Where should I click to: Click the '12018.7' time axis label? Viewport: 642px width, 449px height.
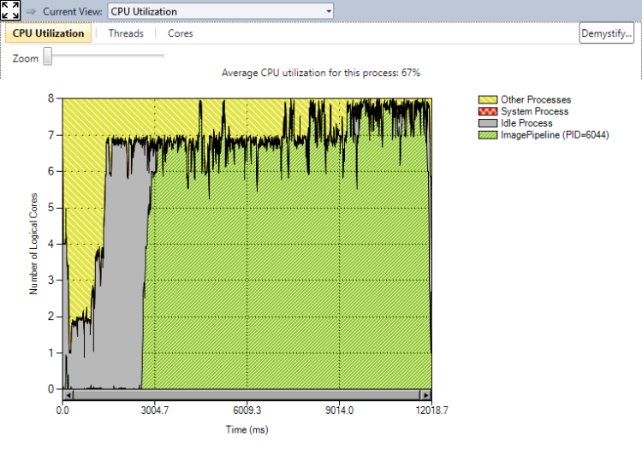point(432,411)
